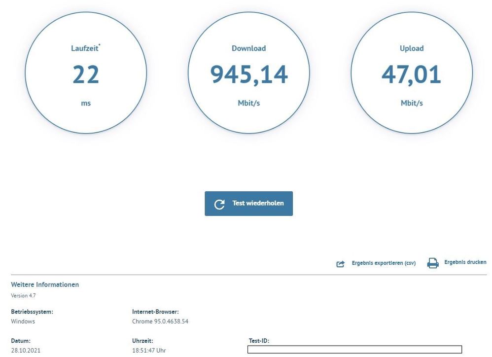The height and width of the screenshot is (357, 492).
Task: Click the Test wiederholen button
Action: (248, 204)
